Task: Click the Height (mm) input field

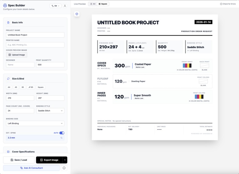Action: coord(50,98)
